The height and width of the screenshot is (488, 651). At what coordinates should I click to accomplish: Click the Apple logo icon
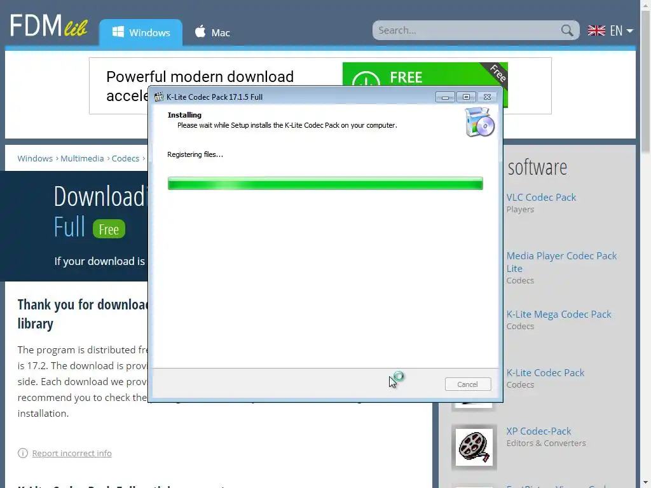(200, 31)
